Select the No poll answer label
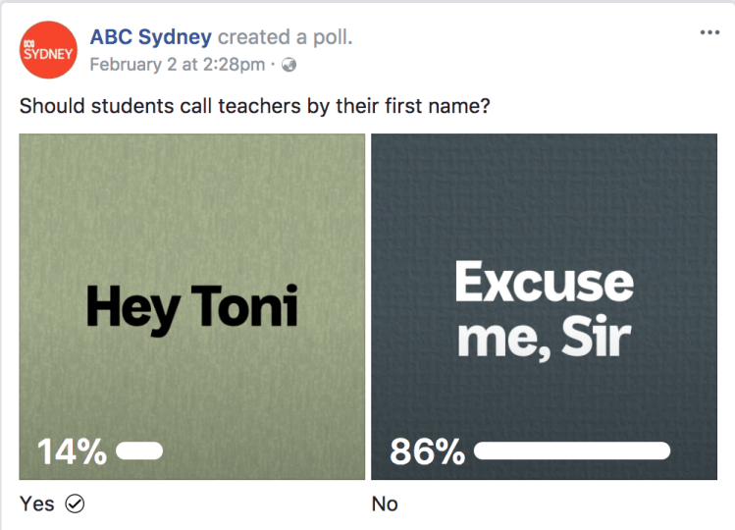 (385, 503)
